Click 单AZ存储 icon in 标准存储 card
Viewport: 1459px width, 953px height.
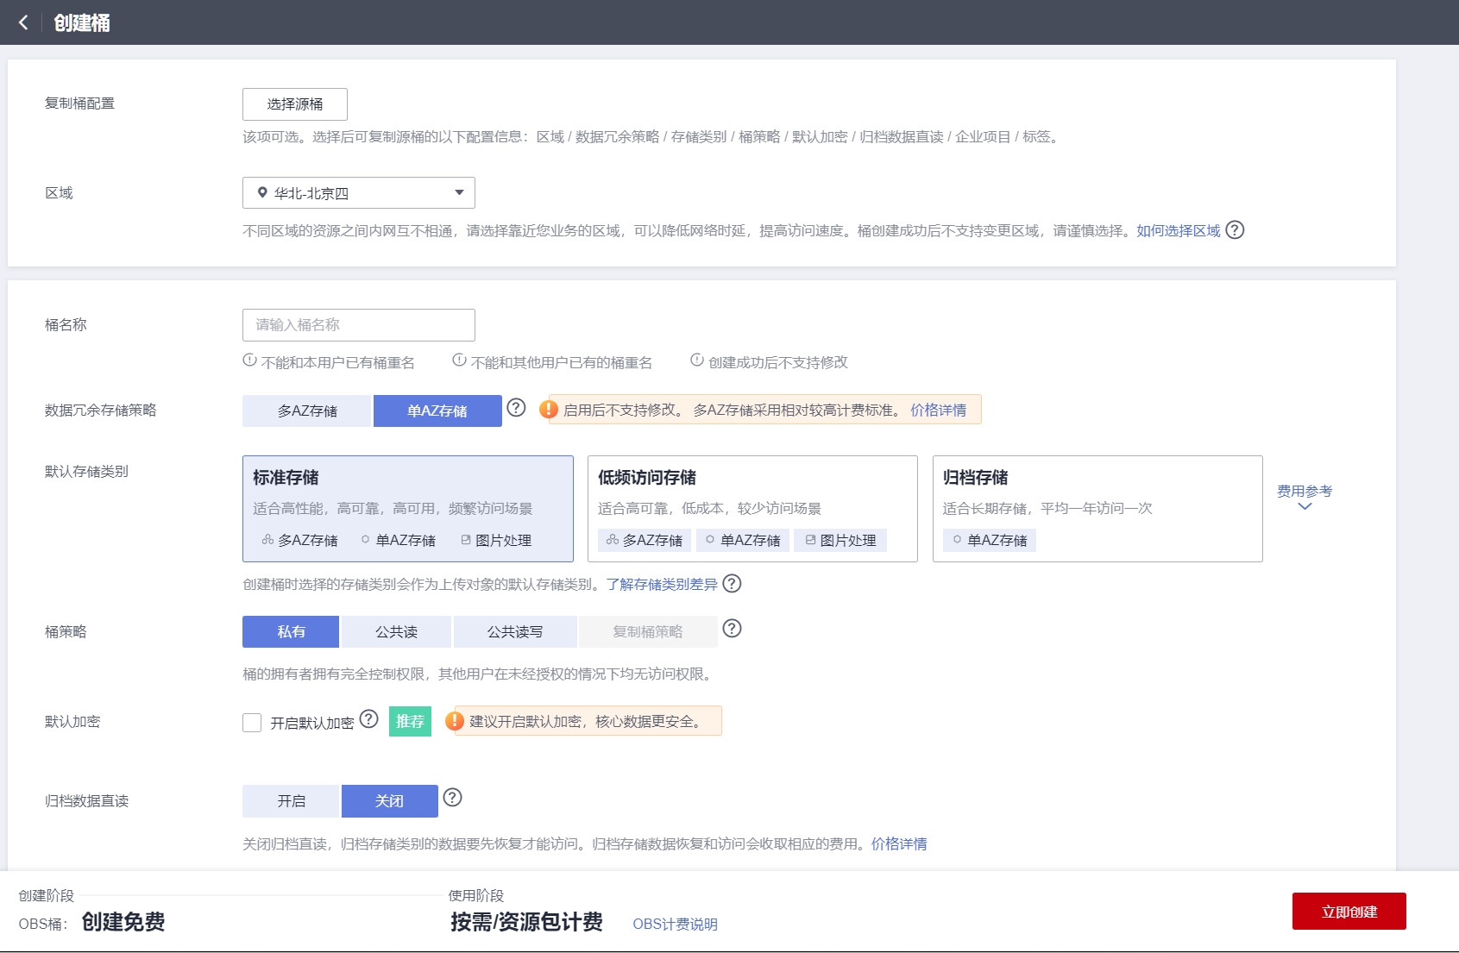365,540
